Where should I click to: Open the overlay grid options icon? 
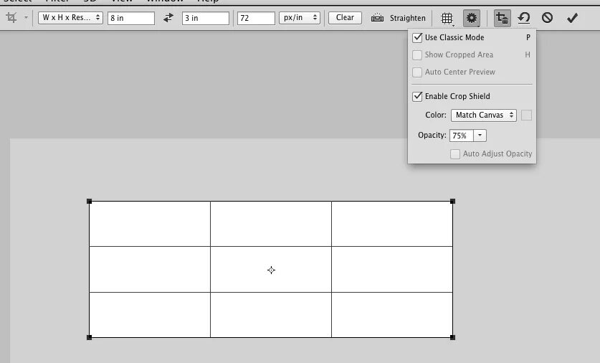(x=447, y=18)
